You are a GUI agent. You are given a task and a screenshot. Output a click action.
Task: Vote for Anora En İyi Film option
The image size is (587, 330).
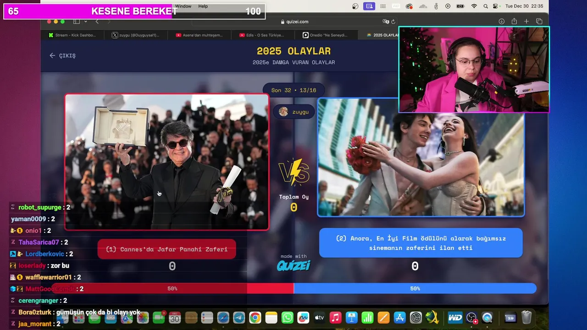(421, 243)
